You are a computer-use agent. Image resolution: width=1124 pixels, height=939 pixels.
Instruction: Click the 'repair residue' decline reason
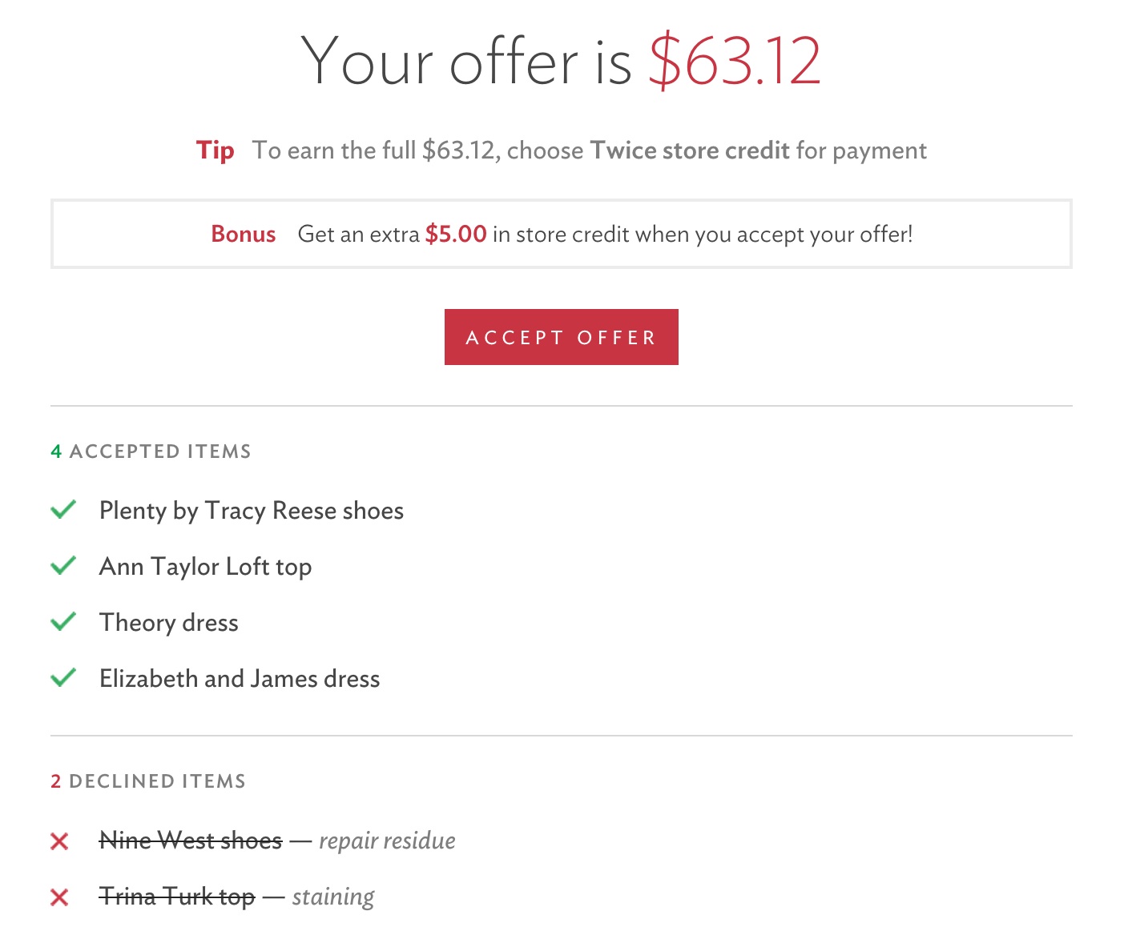coord(387,841)
